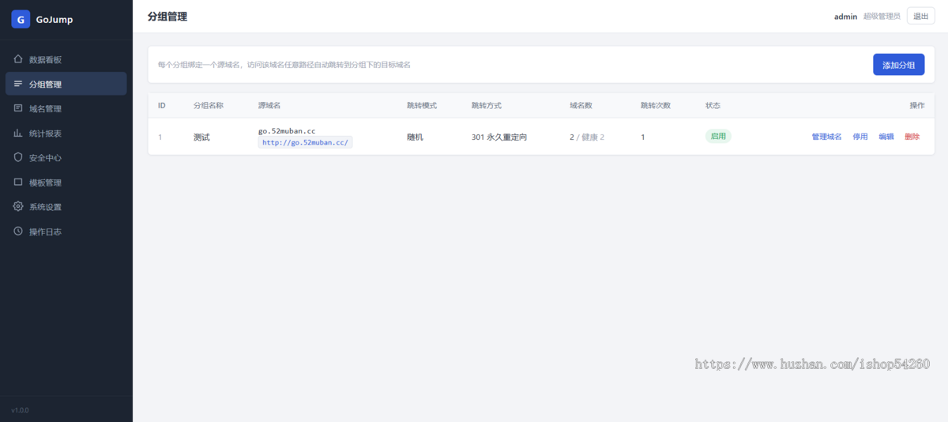
Task: Select 分组管理 menu item
Action: pos(66,84)
